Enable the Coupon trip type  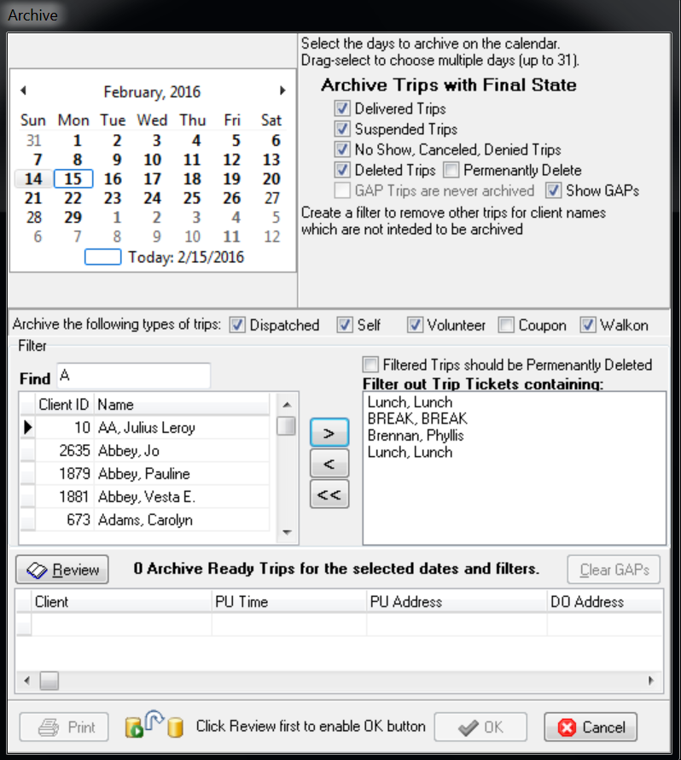click(506, 324)
